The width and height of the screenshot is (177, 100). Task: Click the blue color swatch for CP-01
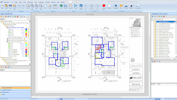pyautogui.click(x=26, y=29)
